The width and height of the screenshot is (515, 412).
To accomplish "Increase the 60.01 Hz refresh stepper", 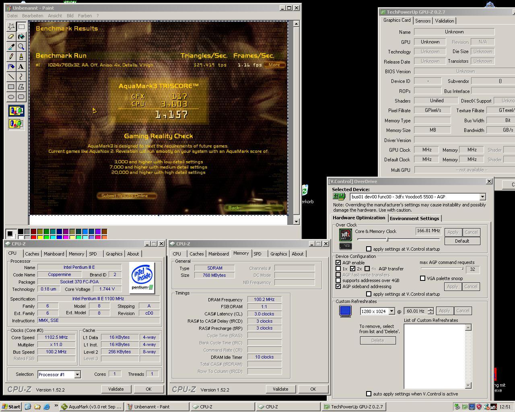I will pyautogui.click(x=431, y=309).
